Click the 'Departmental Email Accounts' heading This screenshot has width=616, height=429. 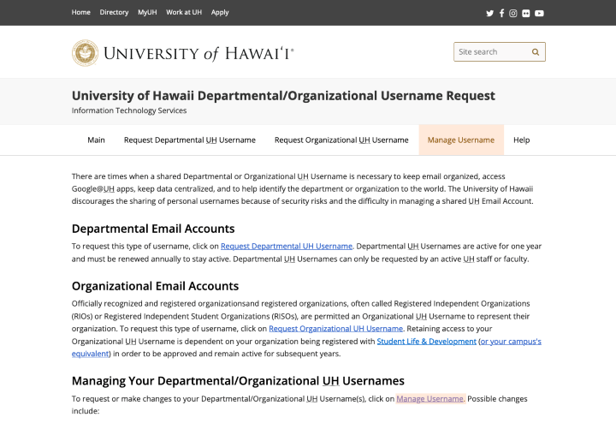point(153,229)
